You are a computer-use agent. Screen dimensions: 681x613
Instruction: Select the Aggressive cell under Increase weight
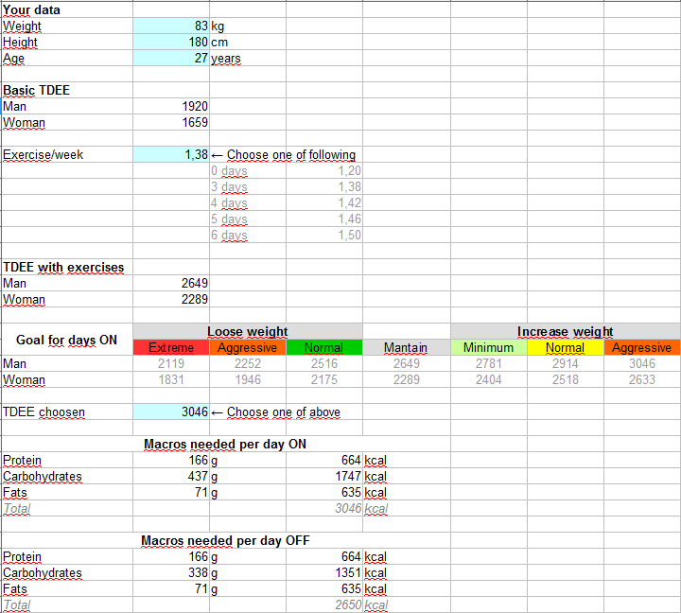pyautogui.click(x=641, y=348)
